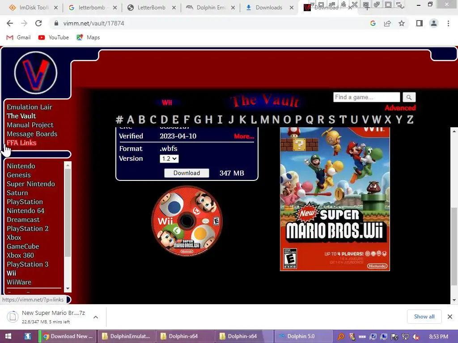Click the address bar URL
This screenshot has height=343, width=458.
(94, 23)
